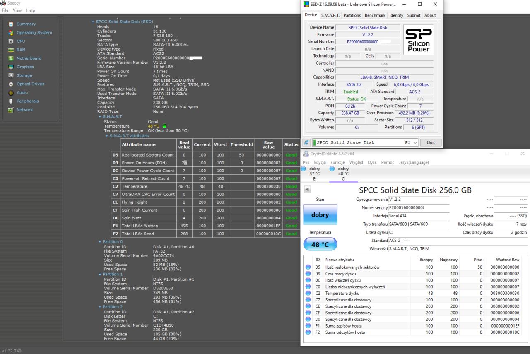Click the v1.32.740 version link in Speccy
530x354 pixels.
(11, 351)
